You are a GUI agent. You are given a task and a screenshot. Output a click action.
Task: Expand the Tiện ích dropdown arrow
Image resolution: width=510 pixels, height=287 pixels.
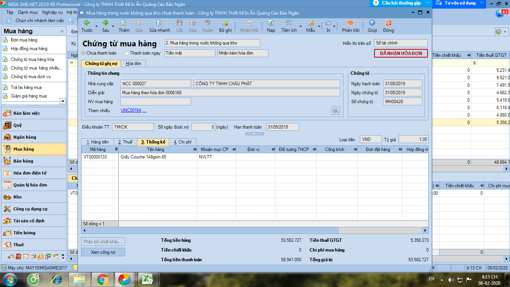click(x=301, y=26)
